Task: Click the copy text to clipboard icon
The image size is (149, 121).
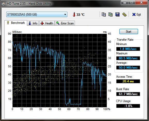Action: (104, 15)
